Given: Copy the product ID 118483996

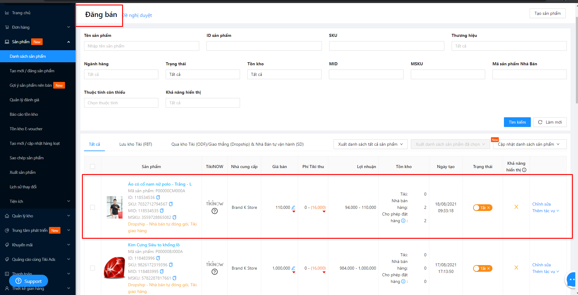Looking at the screenshot, I should (158, 258).
